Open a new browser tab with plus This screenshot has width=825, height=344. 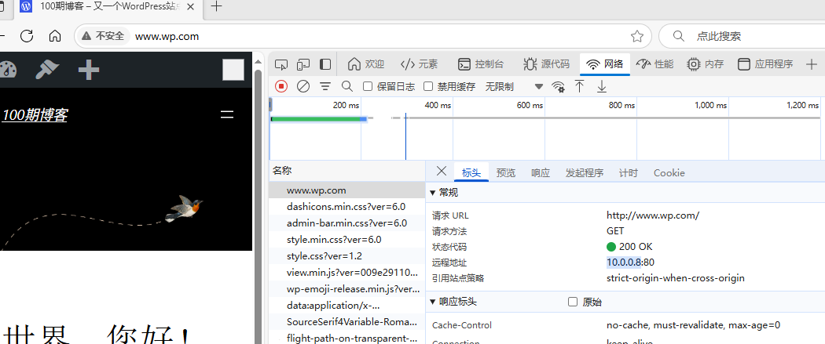[x=216, y=7]
